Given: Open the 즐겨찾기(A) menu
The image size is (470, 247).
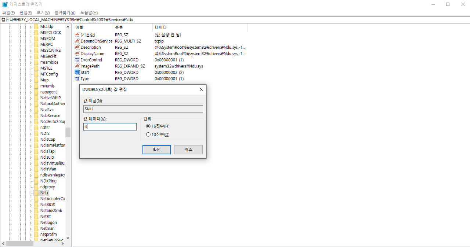Looking at the screenshot, I should click(65, 13).
